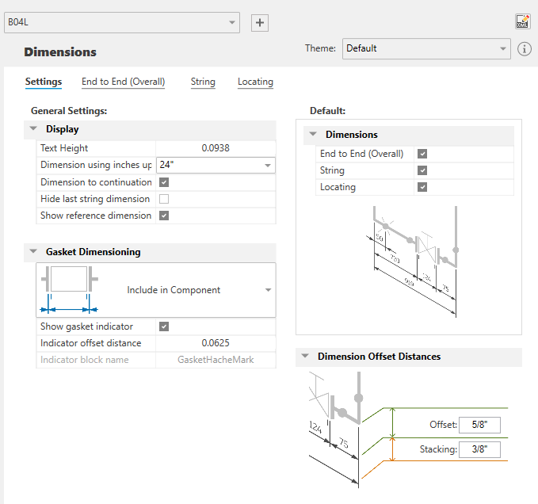Click the Stacking distance input field
538x504 pixels.
point(479,450)
